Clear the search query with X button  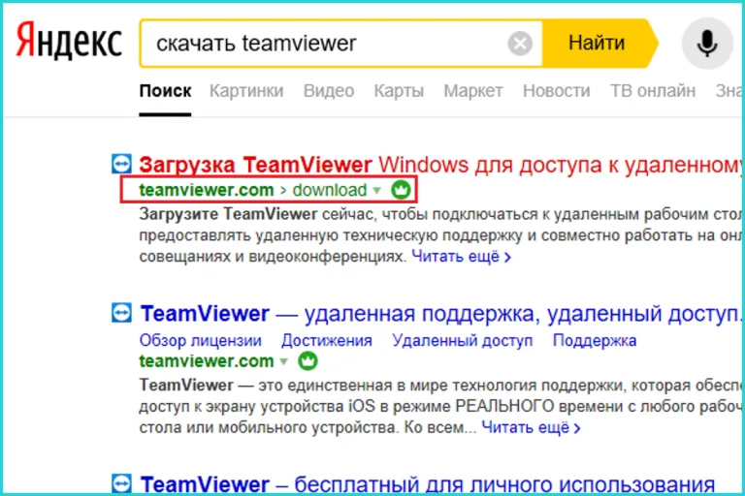[520, 44]
